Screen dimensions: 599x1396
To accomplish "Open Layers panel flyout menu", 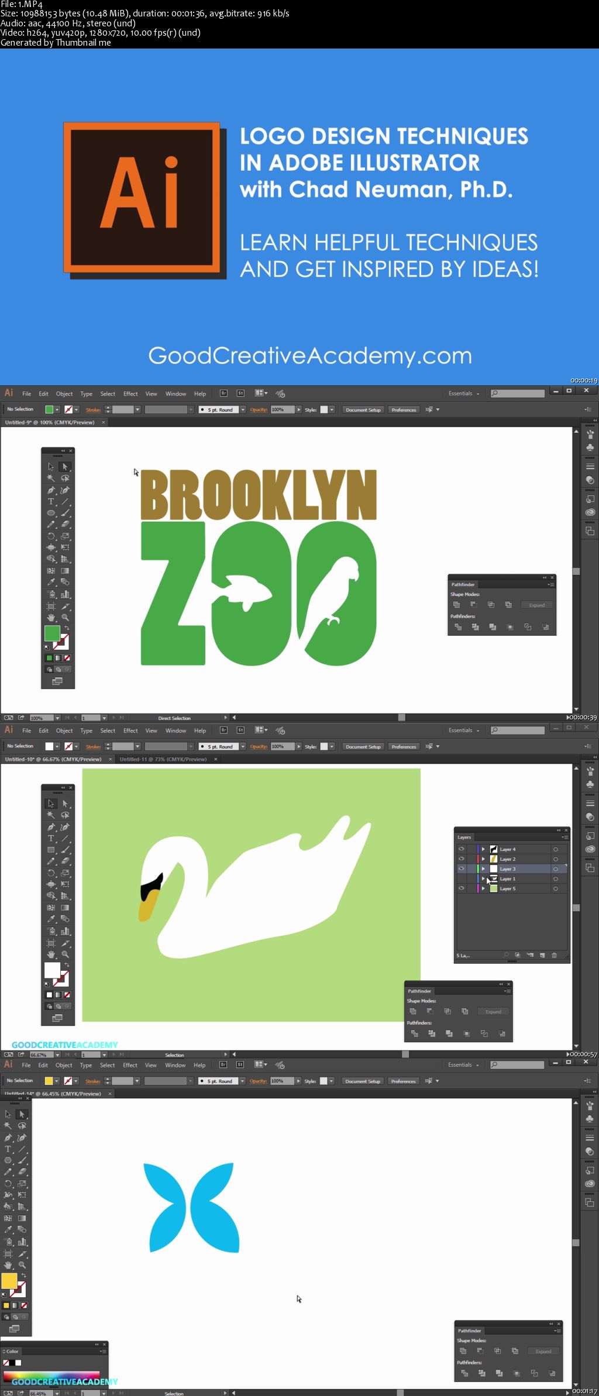I will pos(564,837).
